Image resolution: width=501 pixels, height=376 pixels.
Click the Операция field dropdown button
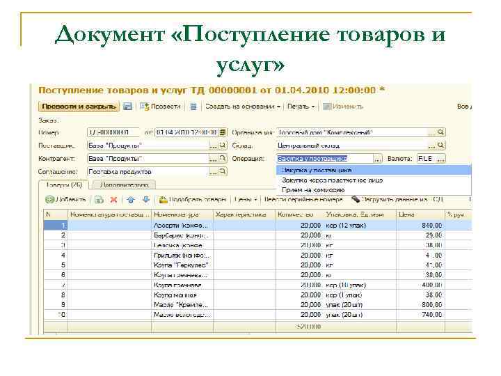[378, 159]
